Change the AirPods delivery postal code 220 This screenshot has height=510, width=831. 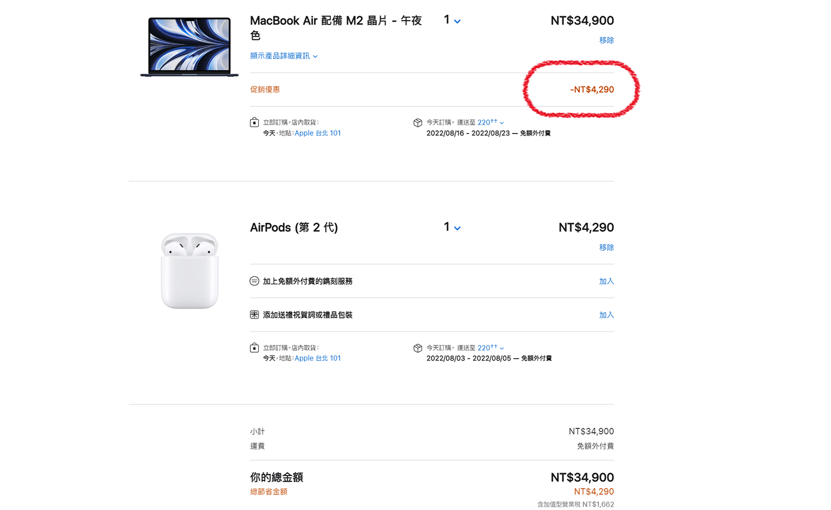(x=490, y=348)
